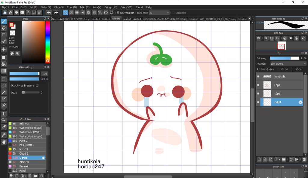This screenshot has width=308, height=178.
Task: Click the brush size 130 value field
Action: [45, 74]
